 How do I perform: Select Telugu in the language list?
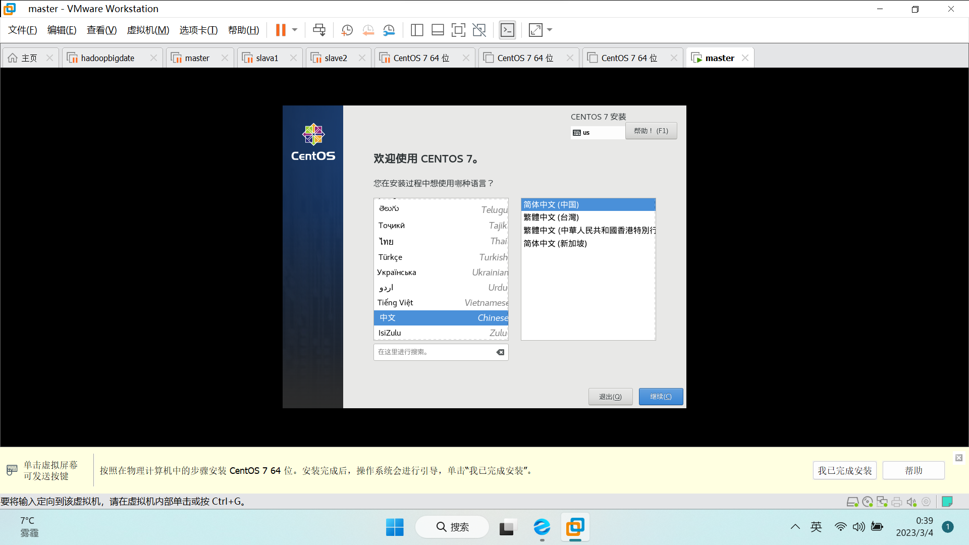[441, 209]
